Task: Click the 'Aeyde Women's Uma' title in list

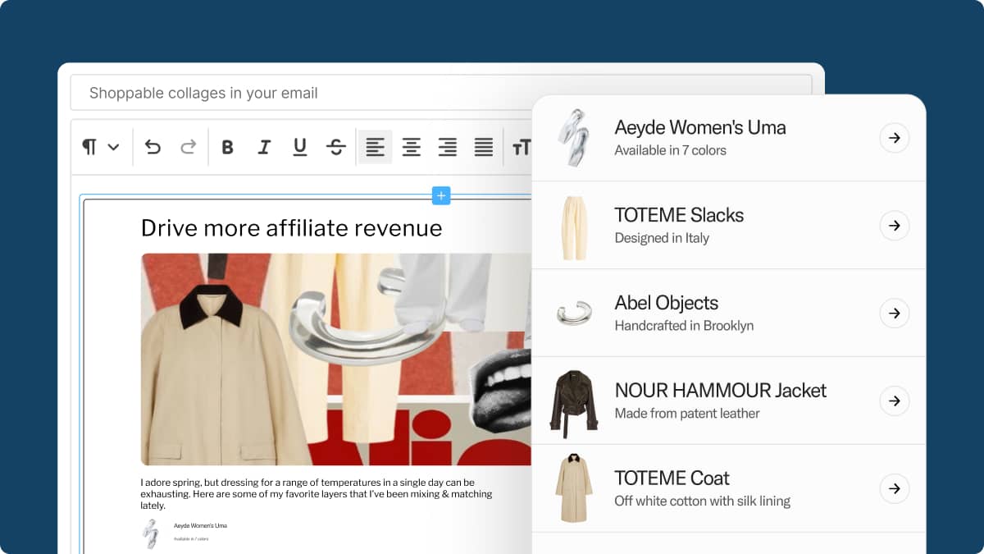Action: pyautogui.click(x=700, y=127)
